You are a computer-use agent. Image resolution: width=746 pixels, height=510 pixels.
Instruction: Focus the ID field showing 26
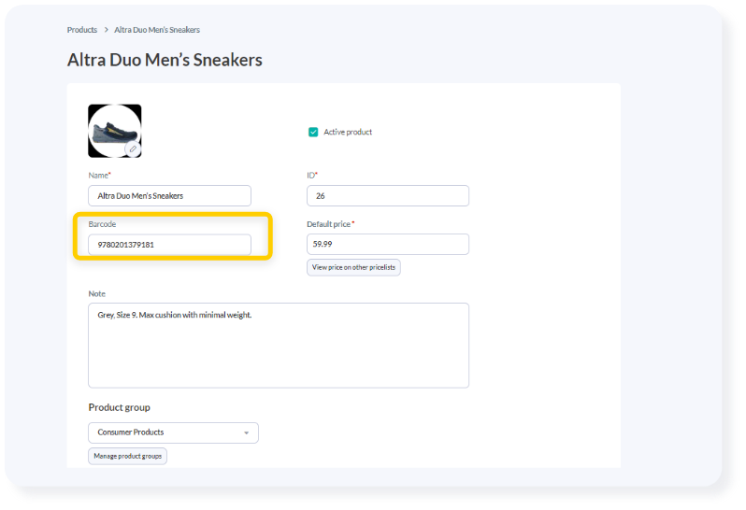[388, 196]
